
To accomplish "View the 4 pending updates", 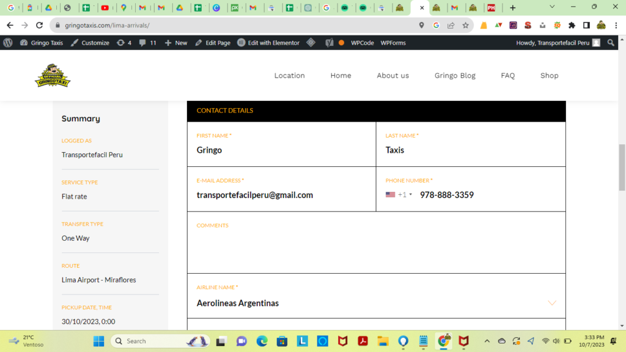I will (x=124, y=43).
